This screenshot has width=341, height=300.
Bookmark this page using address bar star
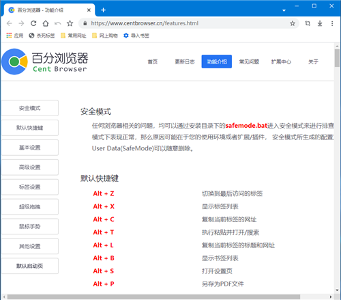coord(293,23)
